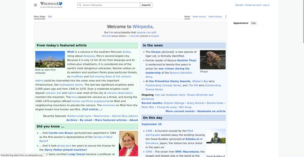The image size is (304, 157).
Task: Select the Main Page tab
Action: 40,17
